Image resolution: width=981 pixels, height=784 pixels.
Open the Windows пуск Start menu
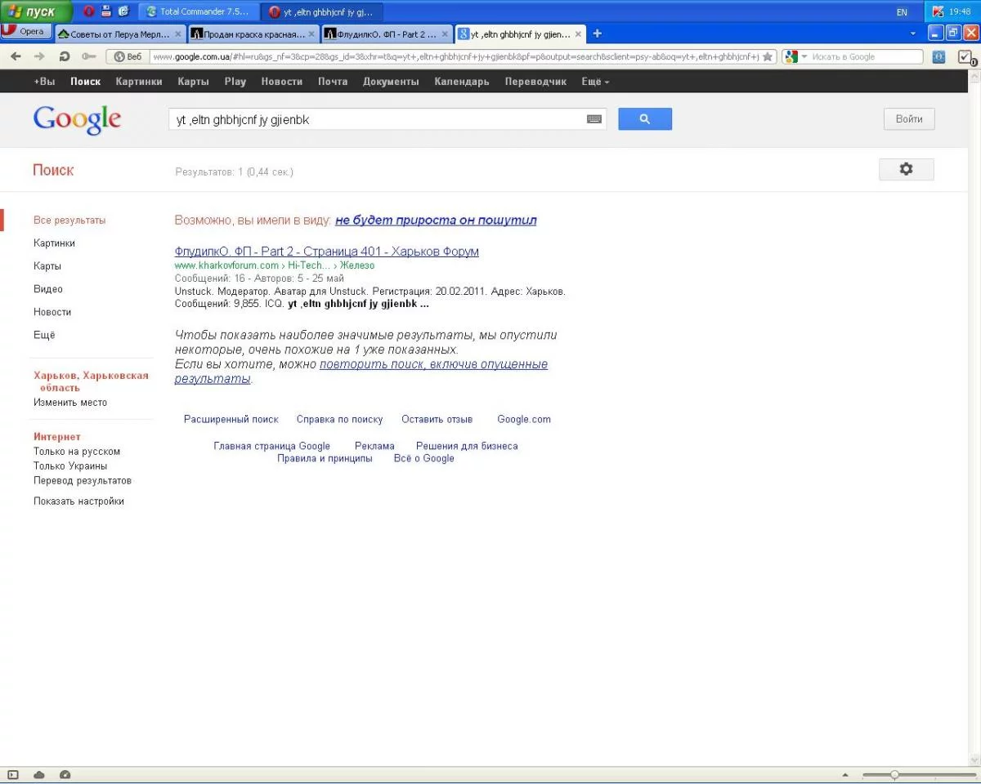tap(37, 11)
